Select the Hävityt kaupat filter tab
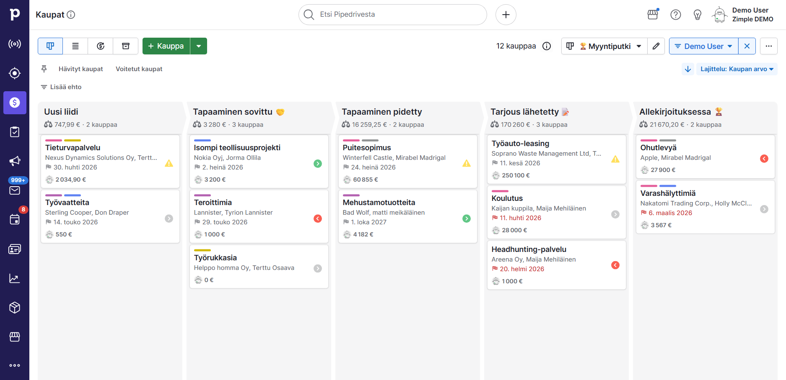The width and height of the screenshot is (786, 380). coord(80,69)
